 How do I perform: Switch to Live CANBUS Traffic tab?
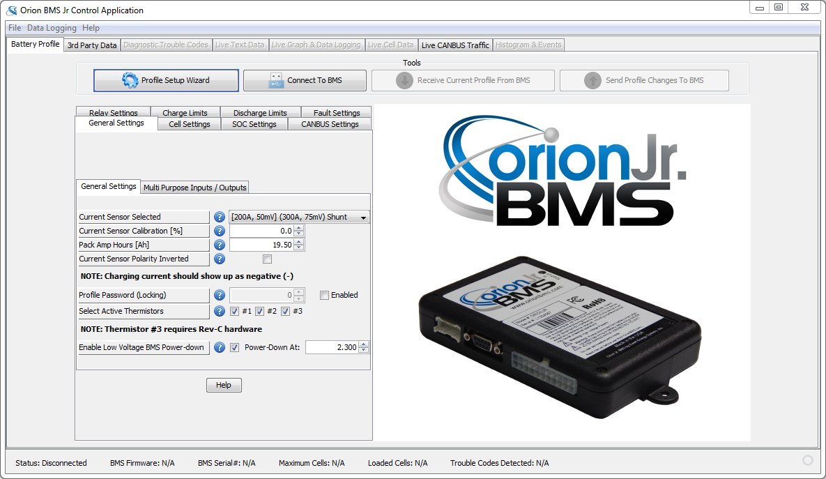point(455,45)
